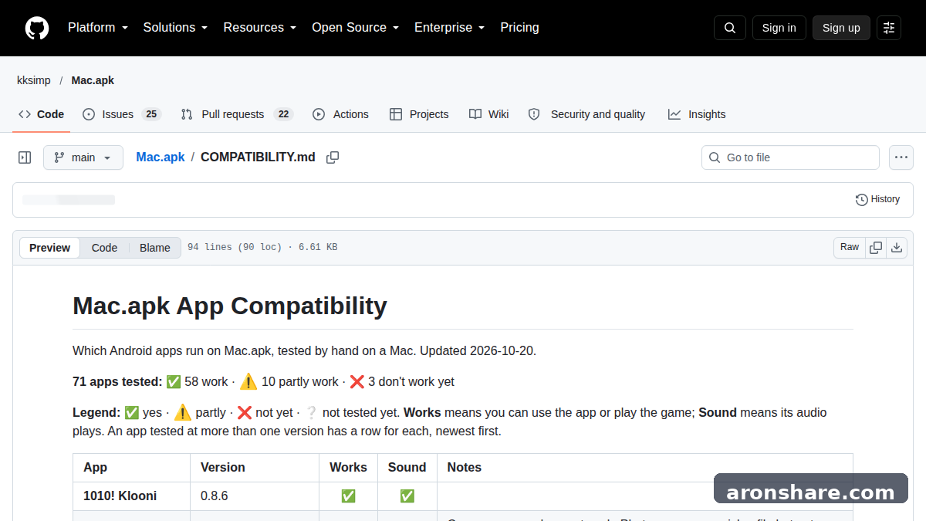This screenshot has height=521, width=926.
Task: Click the Mac.apk App Compatibility heading
Action: pos(230,306)
